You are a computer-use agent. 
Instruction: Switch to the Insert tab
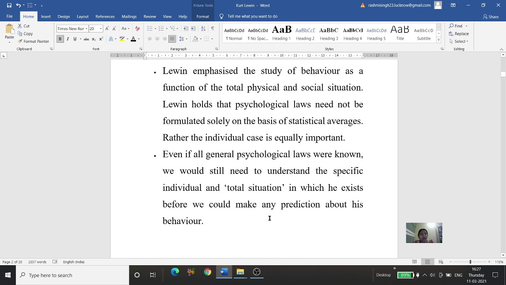pyautogui.click(x=45, y=16)
